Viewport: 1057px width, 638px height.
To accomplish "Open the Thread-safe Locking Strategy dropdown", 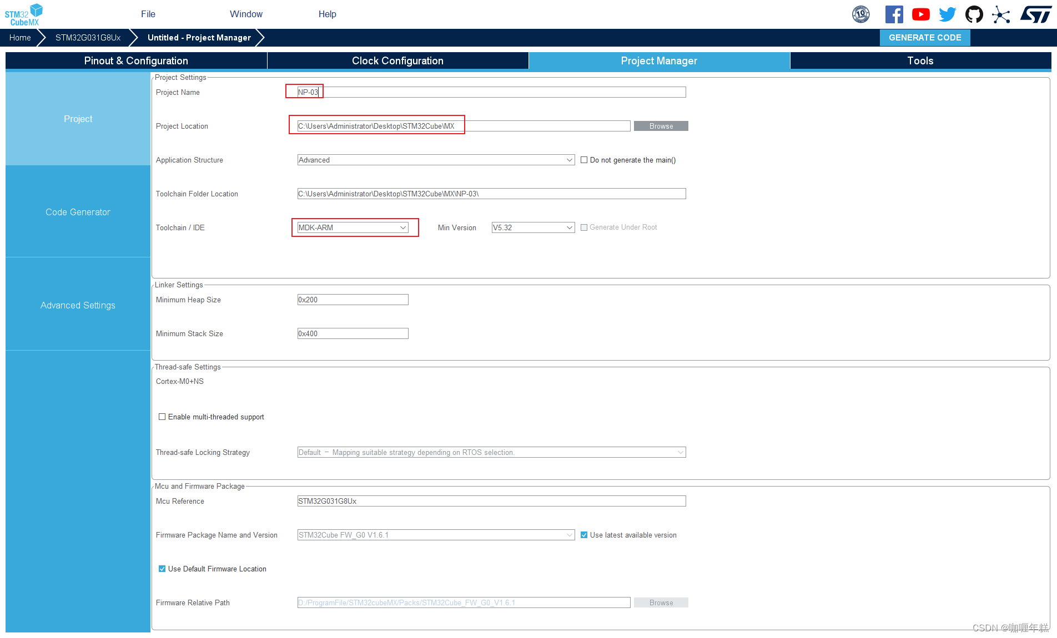I will pyautogui.click(x=491, y=452).
